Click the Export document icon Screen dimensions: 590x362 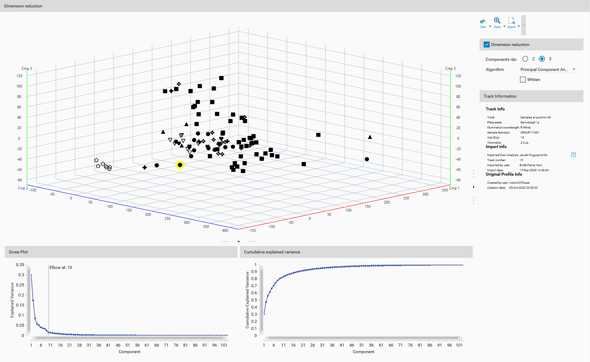511,20
